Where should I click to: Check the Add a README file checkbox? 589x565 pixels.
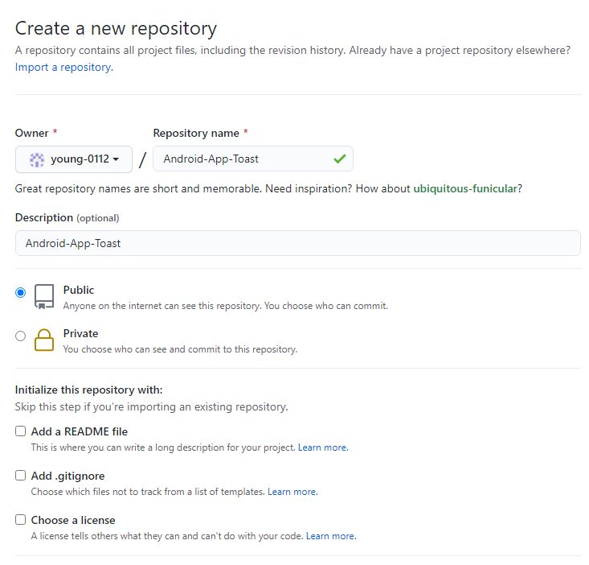[21, 431]
